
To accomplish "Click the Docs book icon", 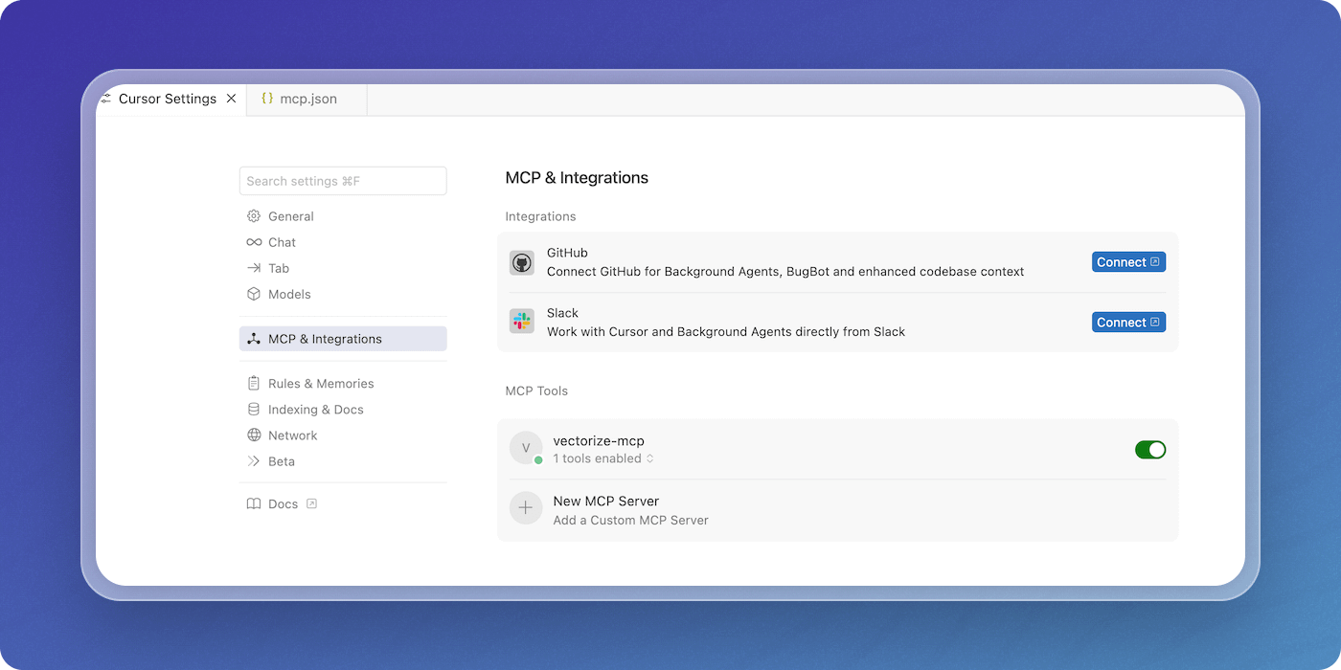I will pos(254,503).
